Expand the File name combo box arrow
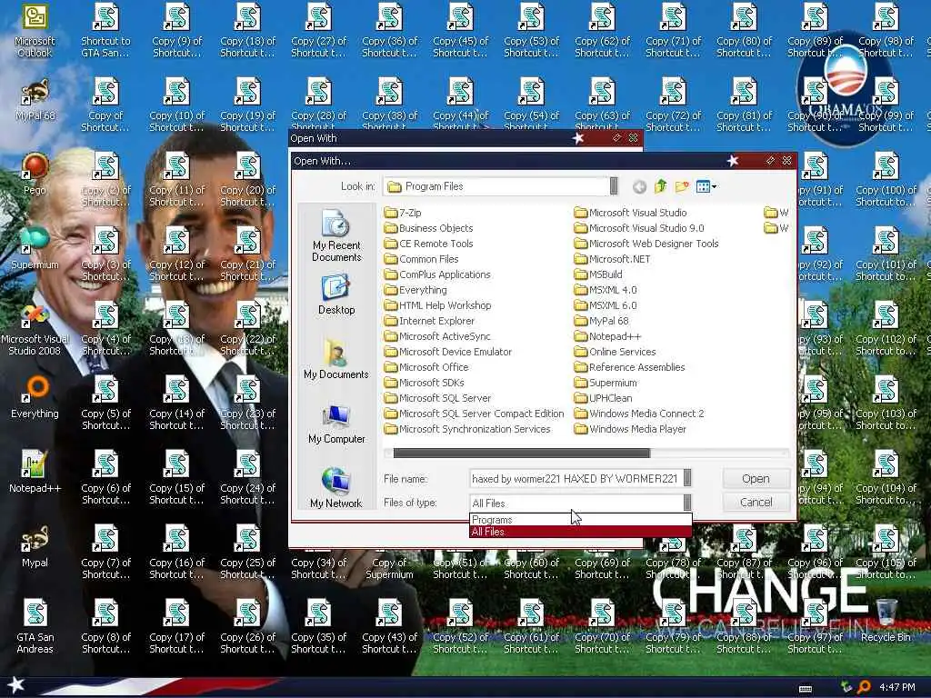 coord(687,478)
